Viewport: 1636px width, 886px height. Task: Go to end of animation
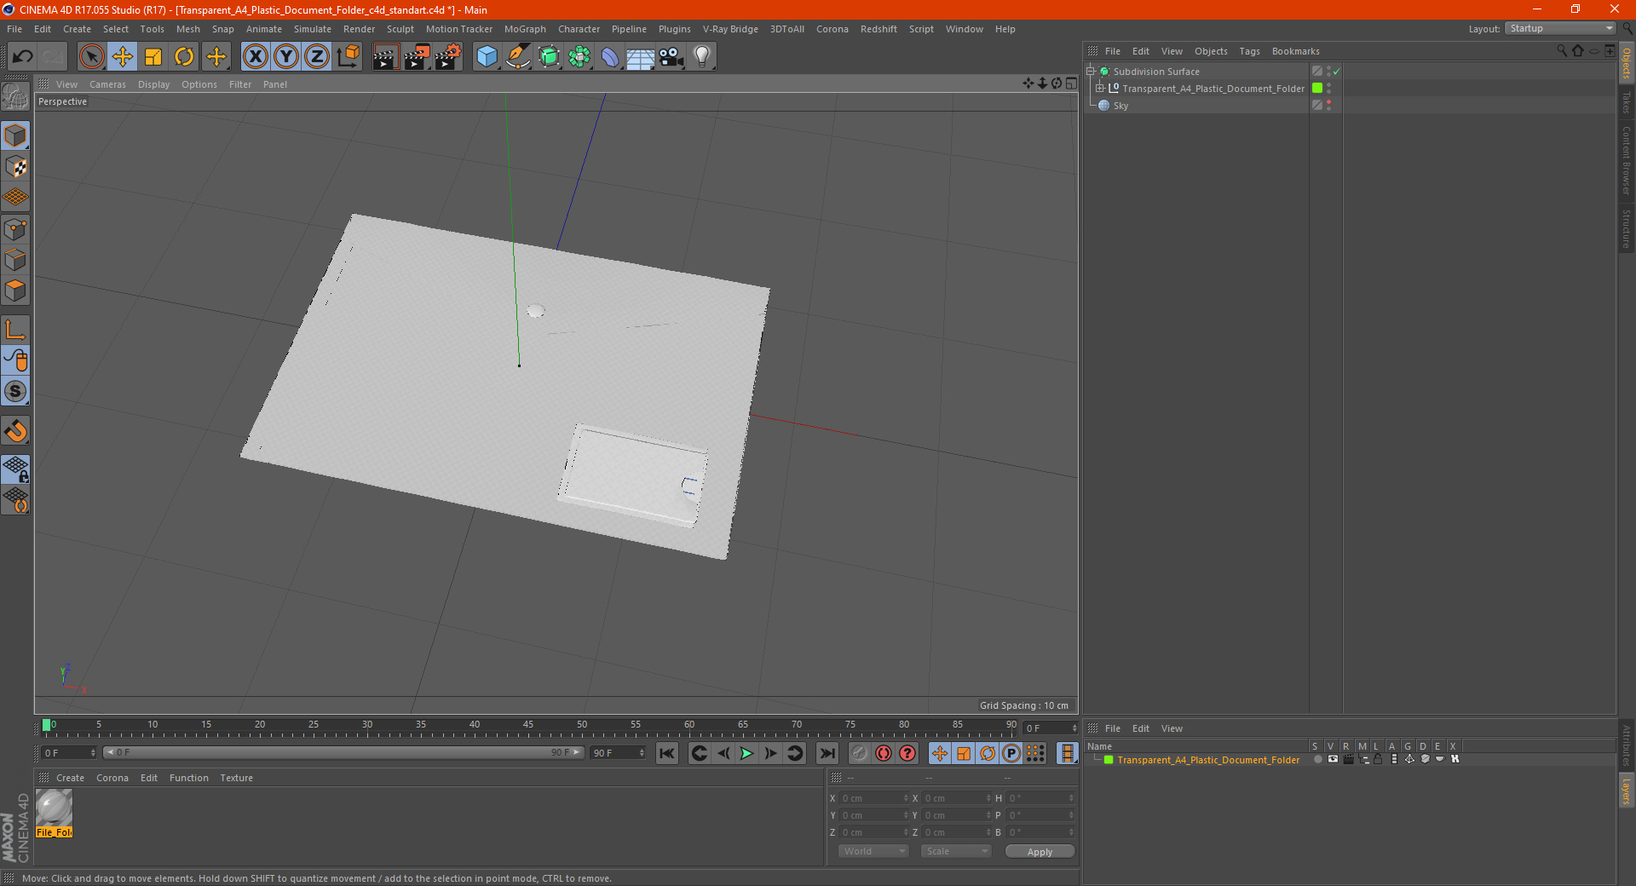click(827, 753)
